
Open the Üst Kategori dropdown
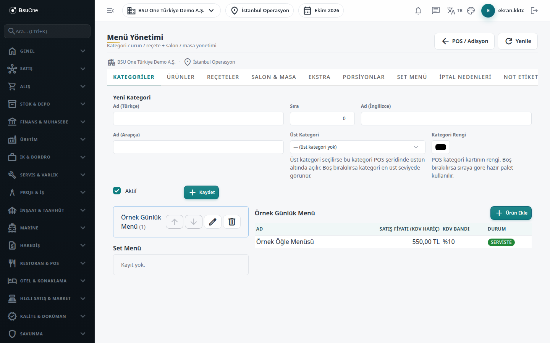(x=357, y=147)
